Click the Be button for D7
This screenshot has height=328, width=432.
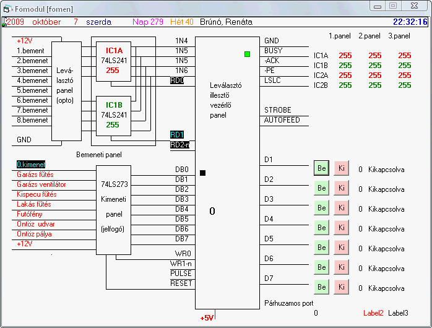click(321, 287)
